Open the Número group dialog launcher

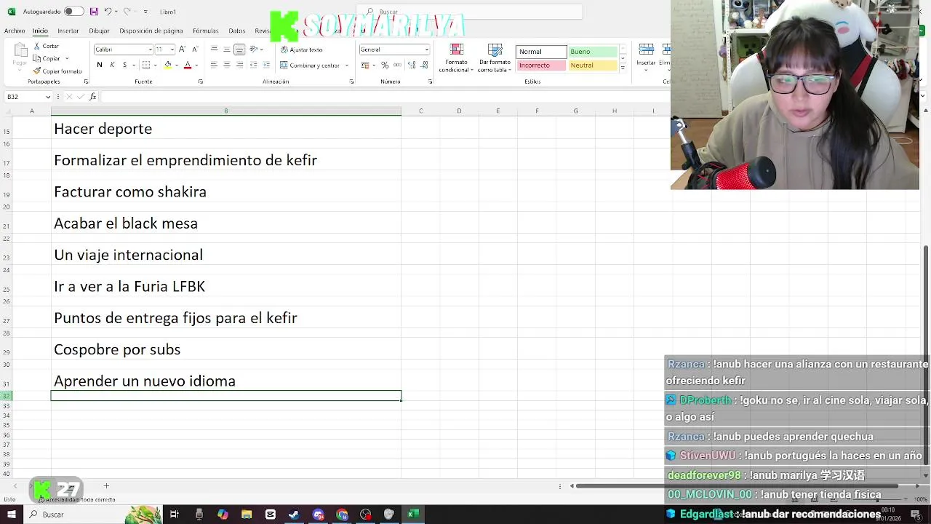click(430, 82)
